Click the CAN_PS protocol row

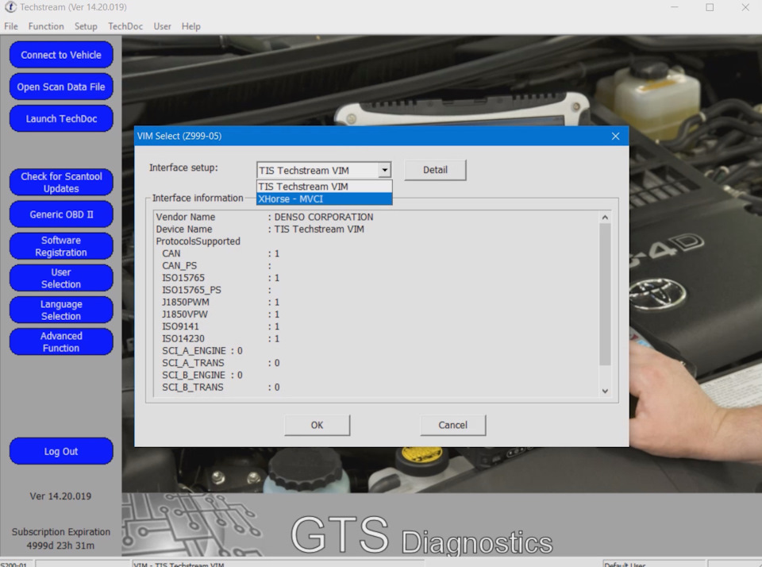[x=217, y=265]
